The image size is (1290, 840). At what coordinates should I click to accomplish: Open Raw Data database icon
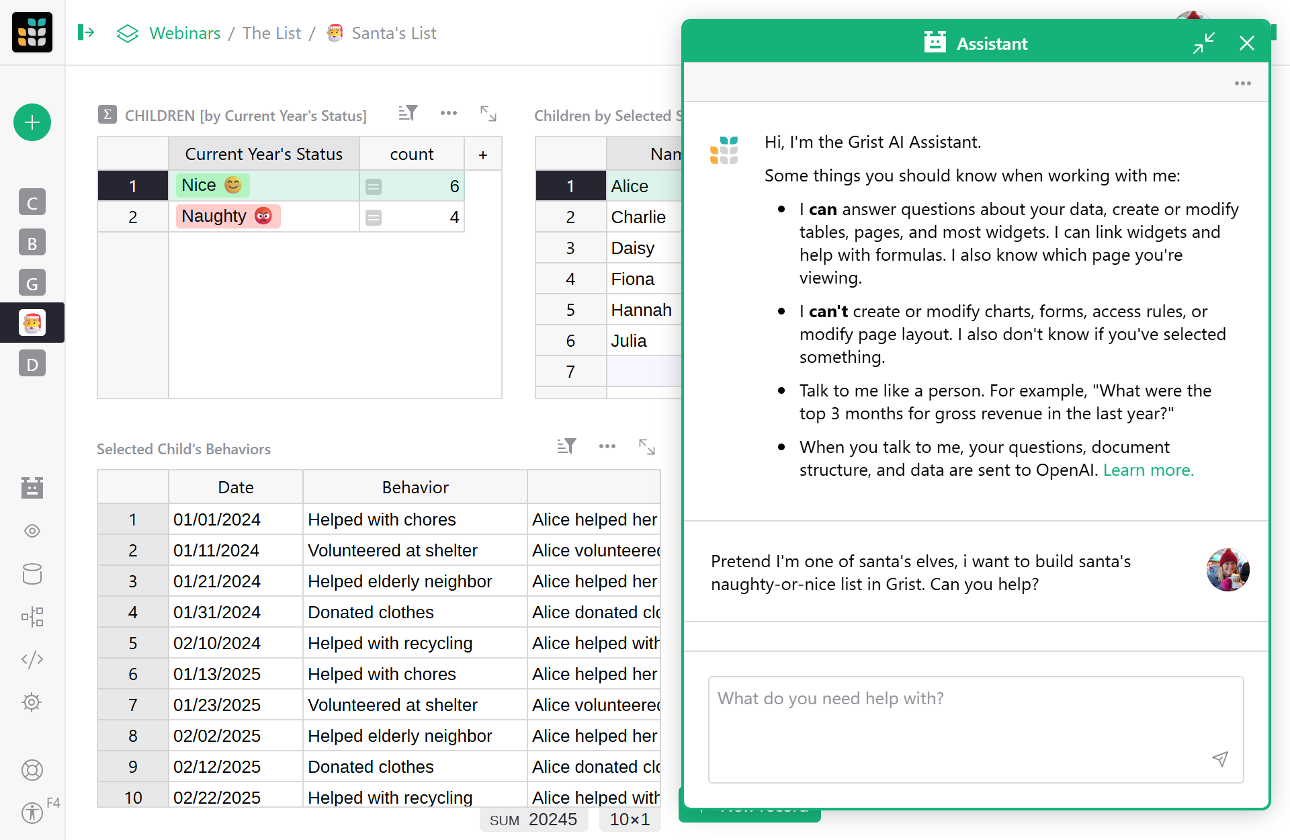pyautogui.click(x=32, y=574)
